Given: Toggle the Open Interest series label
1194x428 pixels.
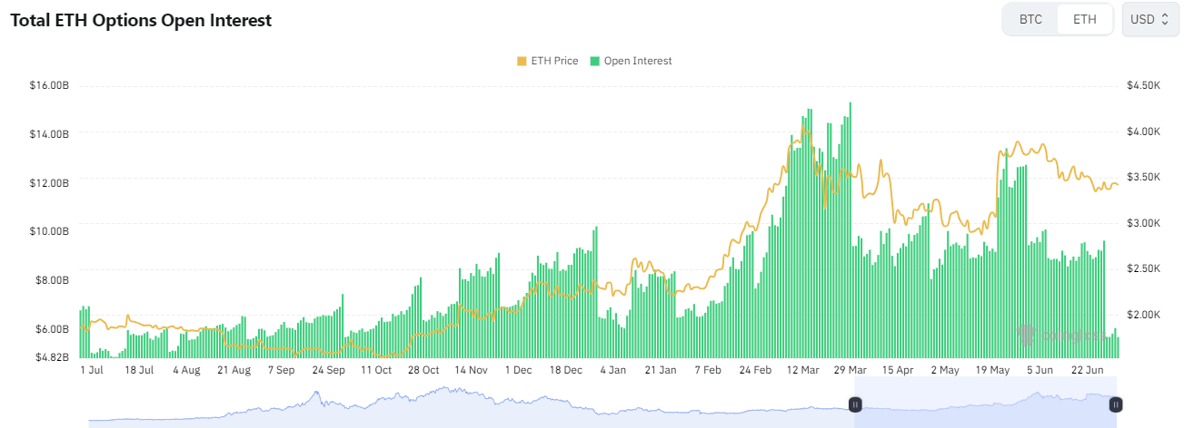Looking at the screenshot, I should (x=638, y=61).
